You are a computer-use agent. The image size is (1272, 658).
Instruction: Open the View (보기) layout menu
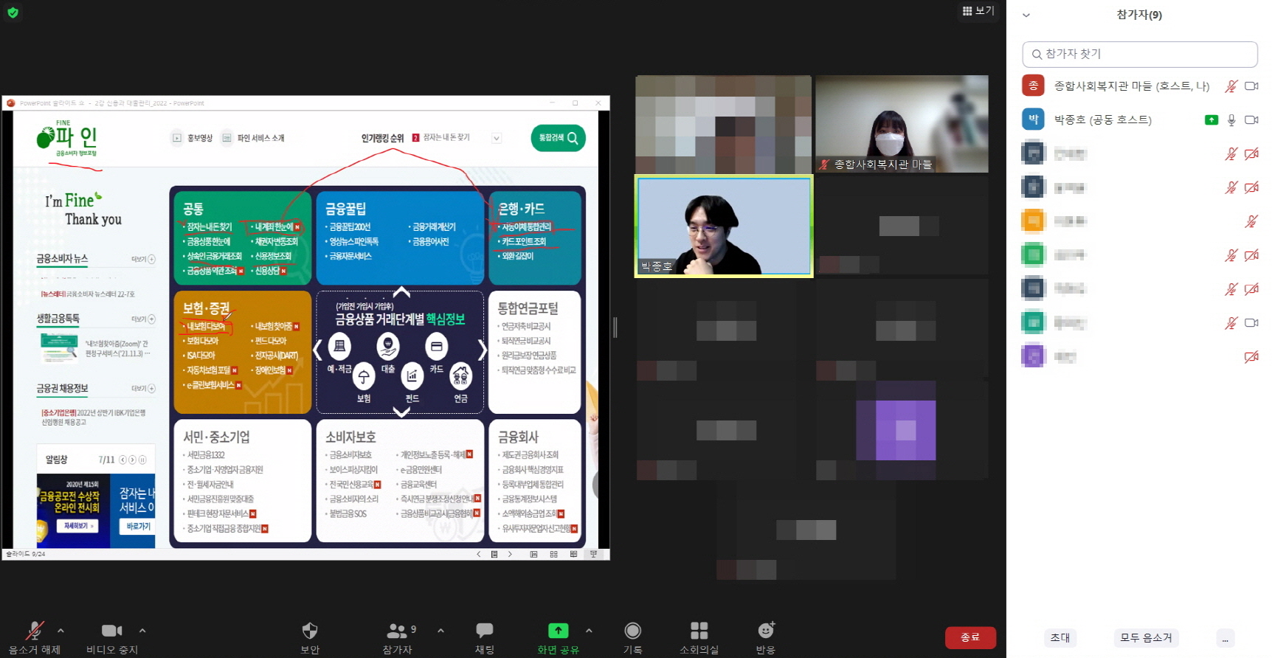[978, 10]
